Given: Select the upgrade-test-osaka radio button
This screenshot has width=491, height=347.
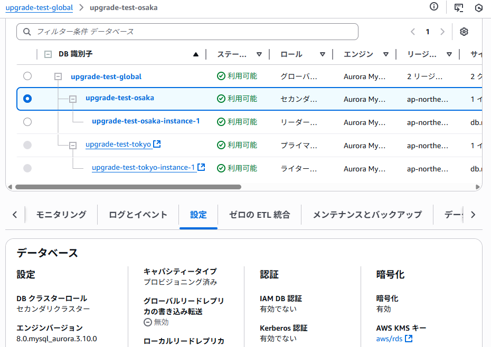Looking at the screenshot, I should click(x=27, y=99).
